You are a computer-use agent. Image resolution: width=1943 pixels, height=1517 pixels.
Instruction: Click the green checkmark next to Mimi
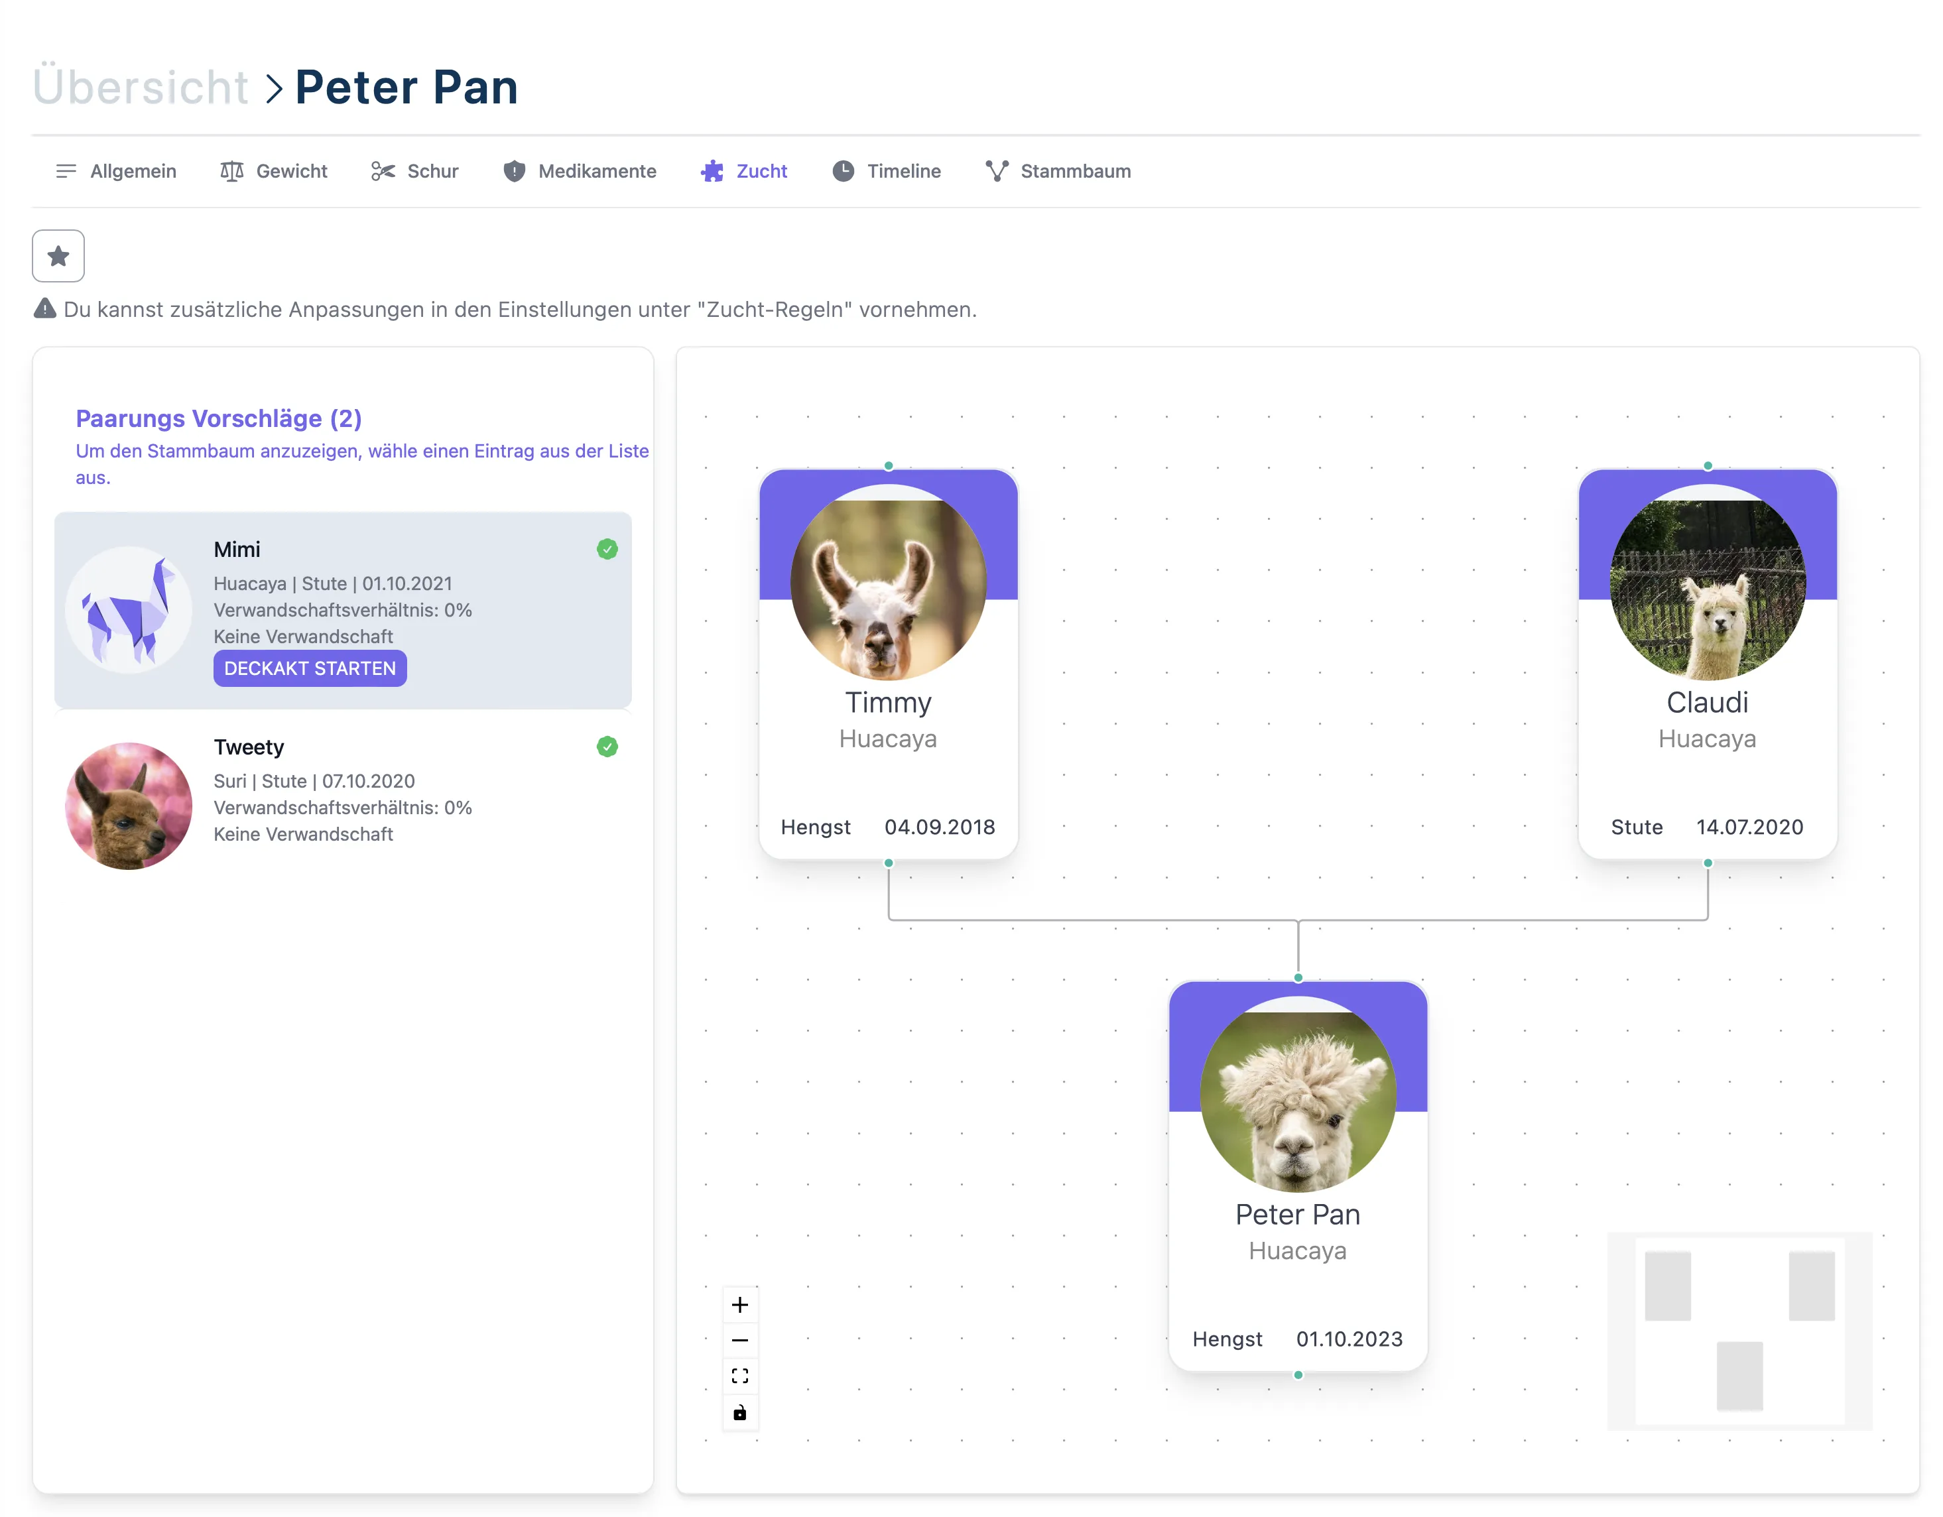607,549
